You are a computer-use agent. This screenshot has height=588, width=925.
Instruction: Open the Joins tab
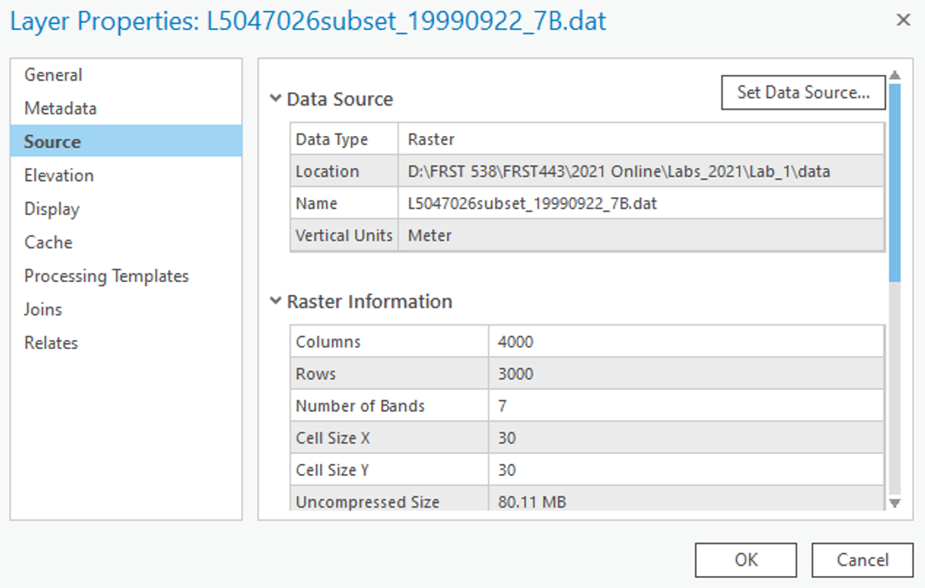pos(43,309)
